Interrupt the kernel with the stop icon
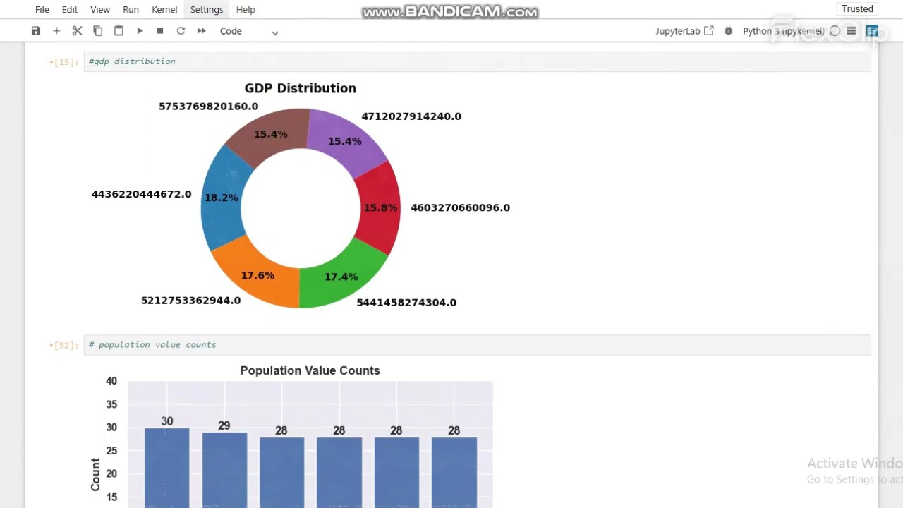The image size is (903, 508). [160, 31]
